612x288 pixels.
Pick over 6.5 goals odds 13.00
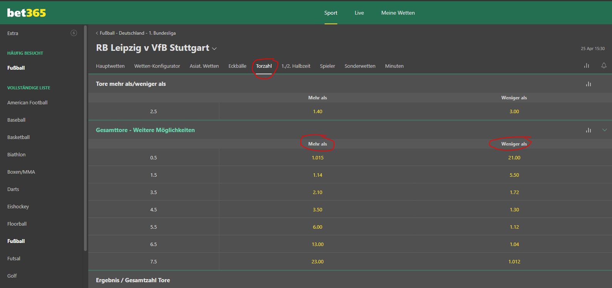pos(318,244)
